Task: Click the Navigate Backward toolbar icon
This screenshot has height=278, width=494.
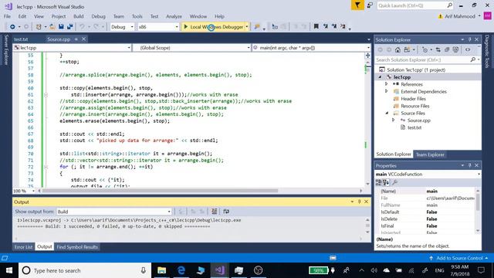Action: coord(12,27)
